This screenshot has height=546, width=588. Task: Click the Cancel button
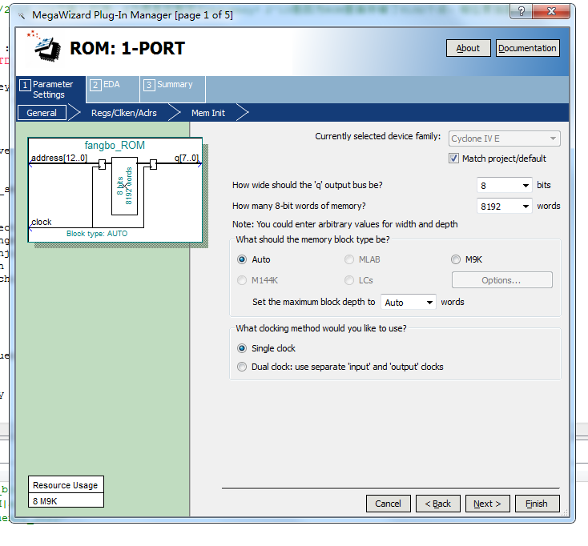click(x=388, y=504)
